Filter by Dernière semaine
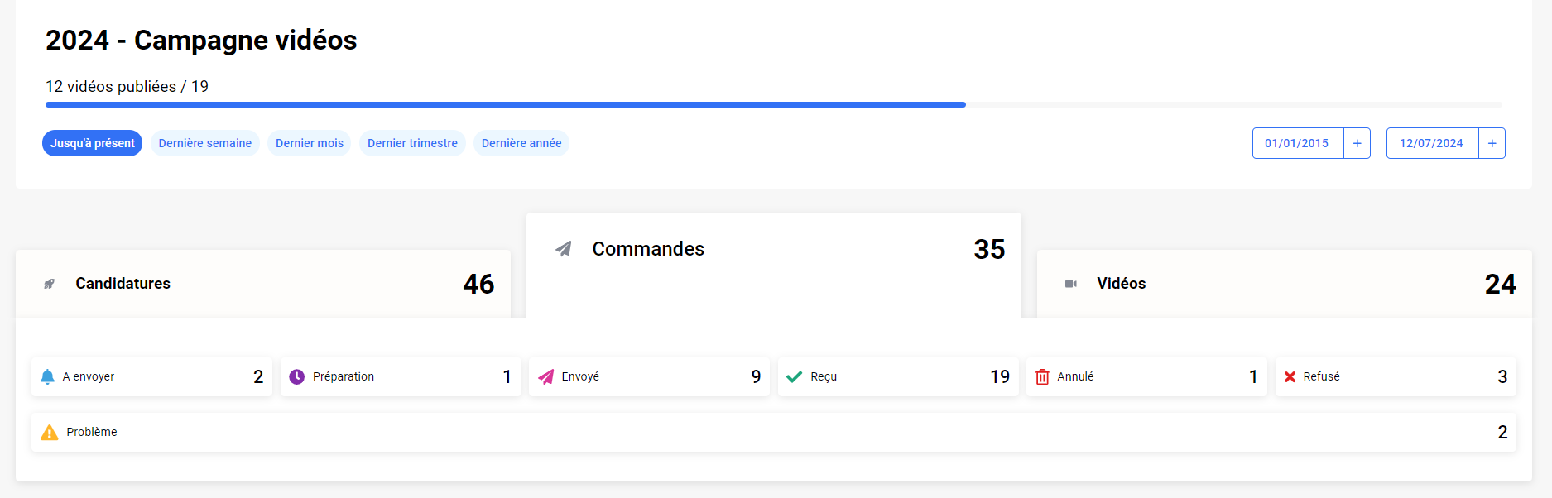The width and height of the screenshot is (1552, 498). (204, 143)
